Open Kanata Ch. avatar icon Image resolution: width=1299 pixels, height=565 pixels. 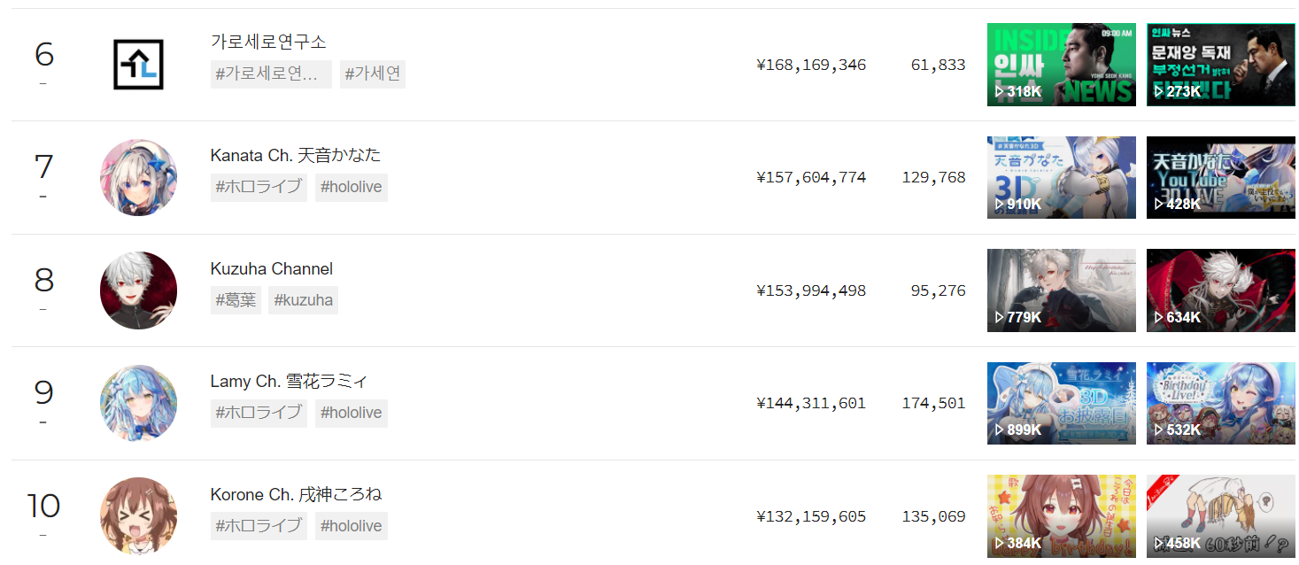coord(138,177)
